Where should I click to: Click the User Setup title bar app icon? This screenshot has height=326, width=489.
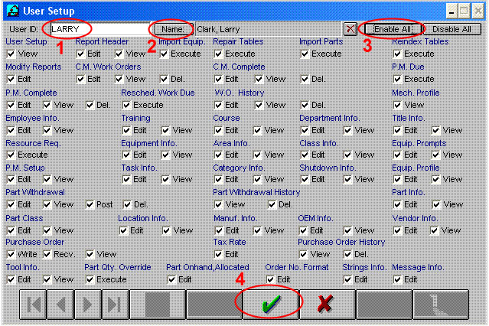click(13, 11)
